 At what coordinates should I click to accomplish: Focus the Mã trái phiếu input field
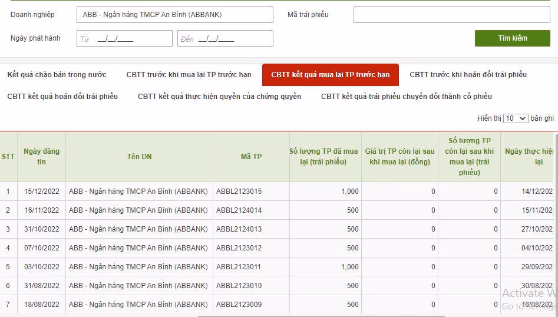click(x=451, y=15)
